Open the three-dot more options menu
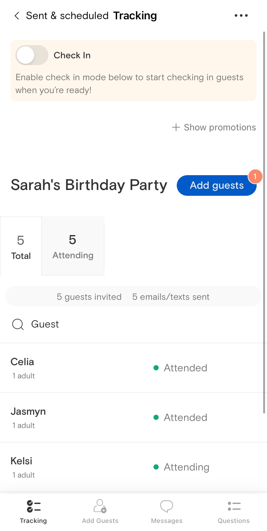This screenshot has width=267, height=531. pos(241,15)
